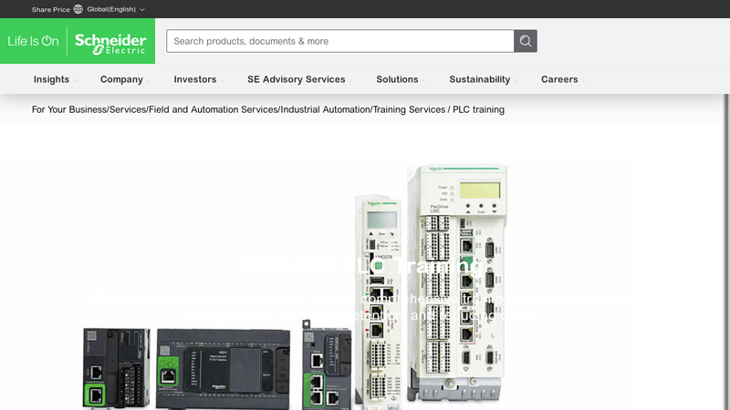Viewport: 730px width, 410px height.
Task: Click the Schneider Electric logo
Action: pos(110,42)
